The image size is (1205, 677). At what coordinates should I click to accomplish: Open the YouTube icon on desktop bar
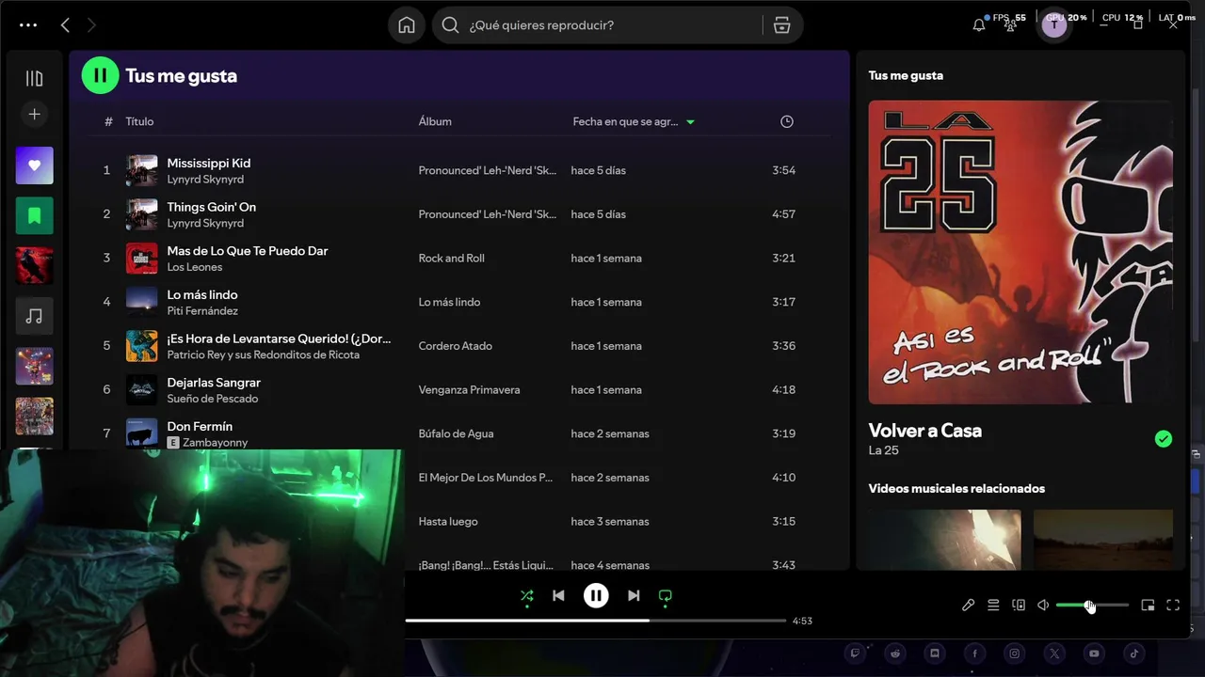click(1094, 653)
